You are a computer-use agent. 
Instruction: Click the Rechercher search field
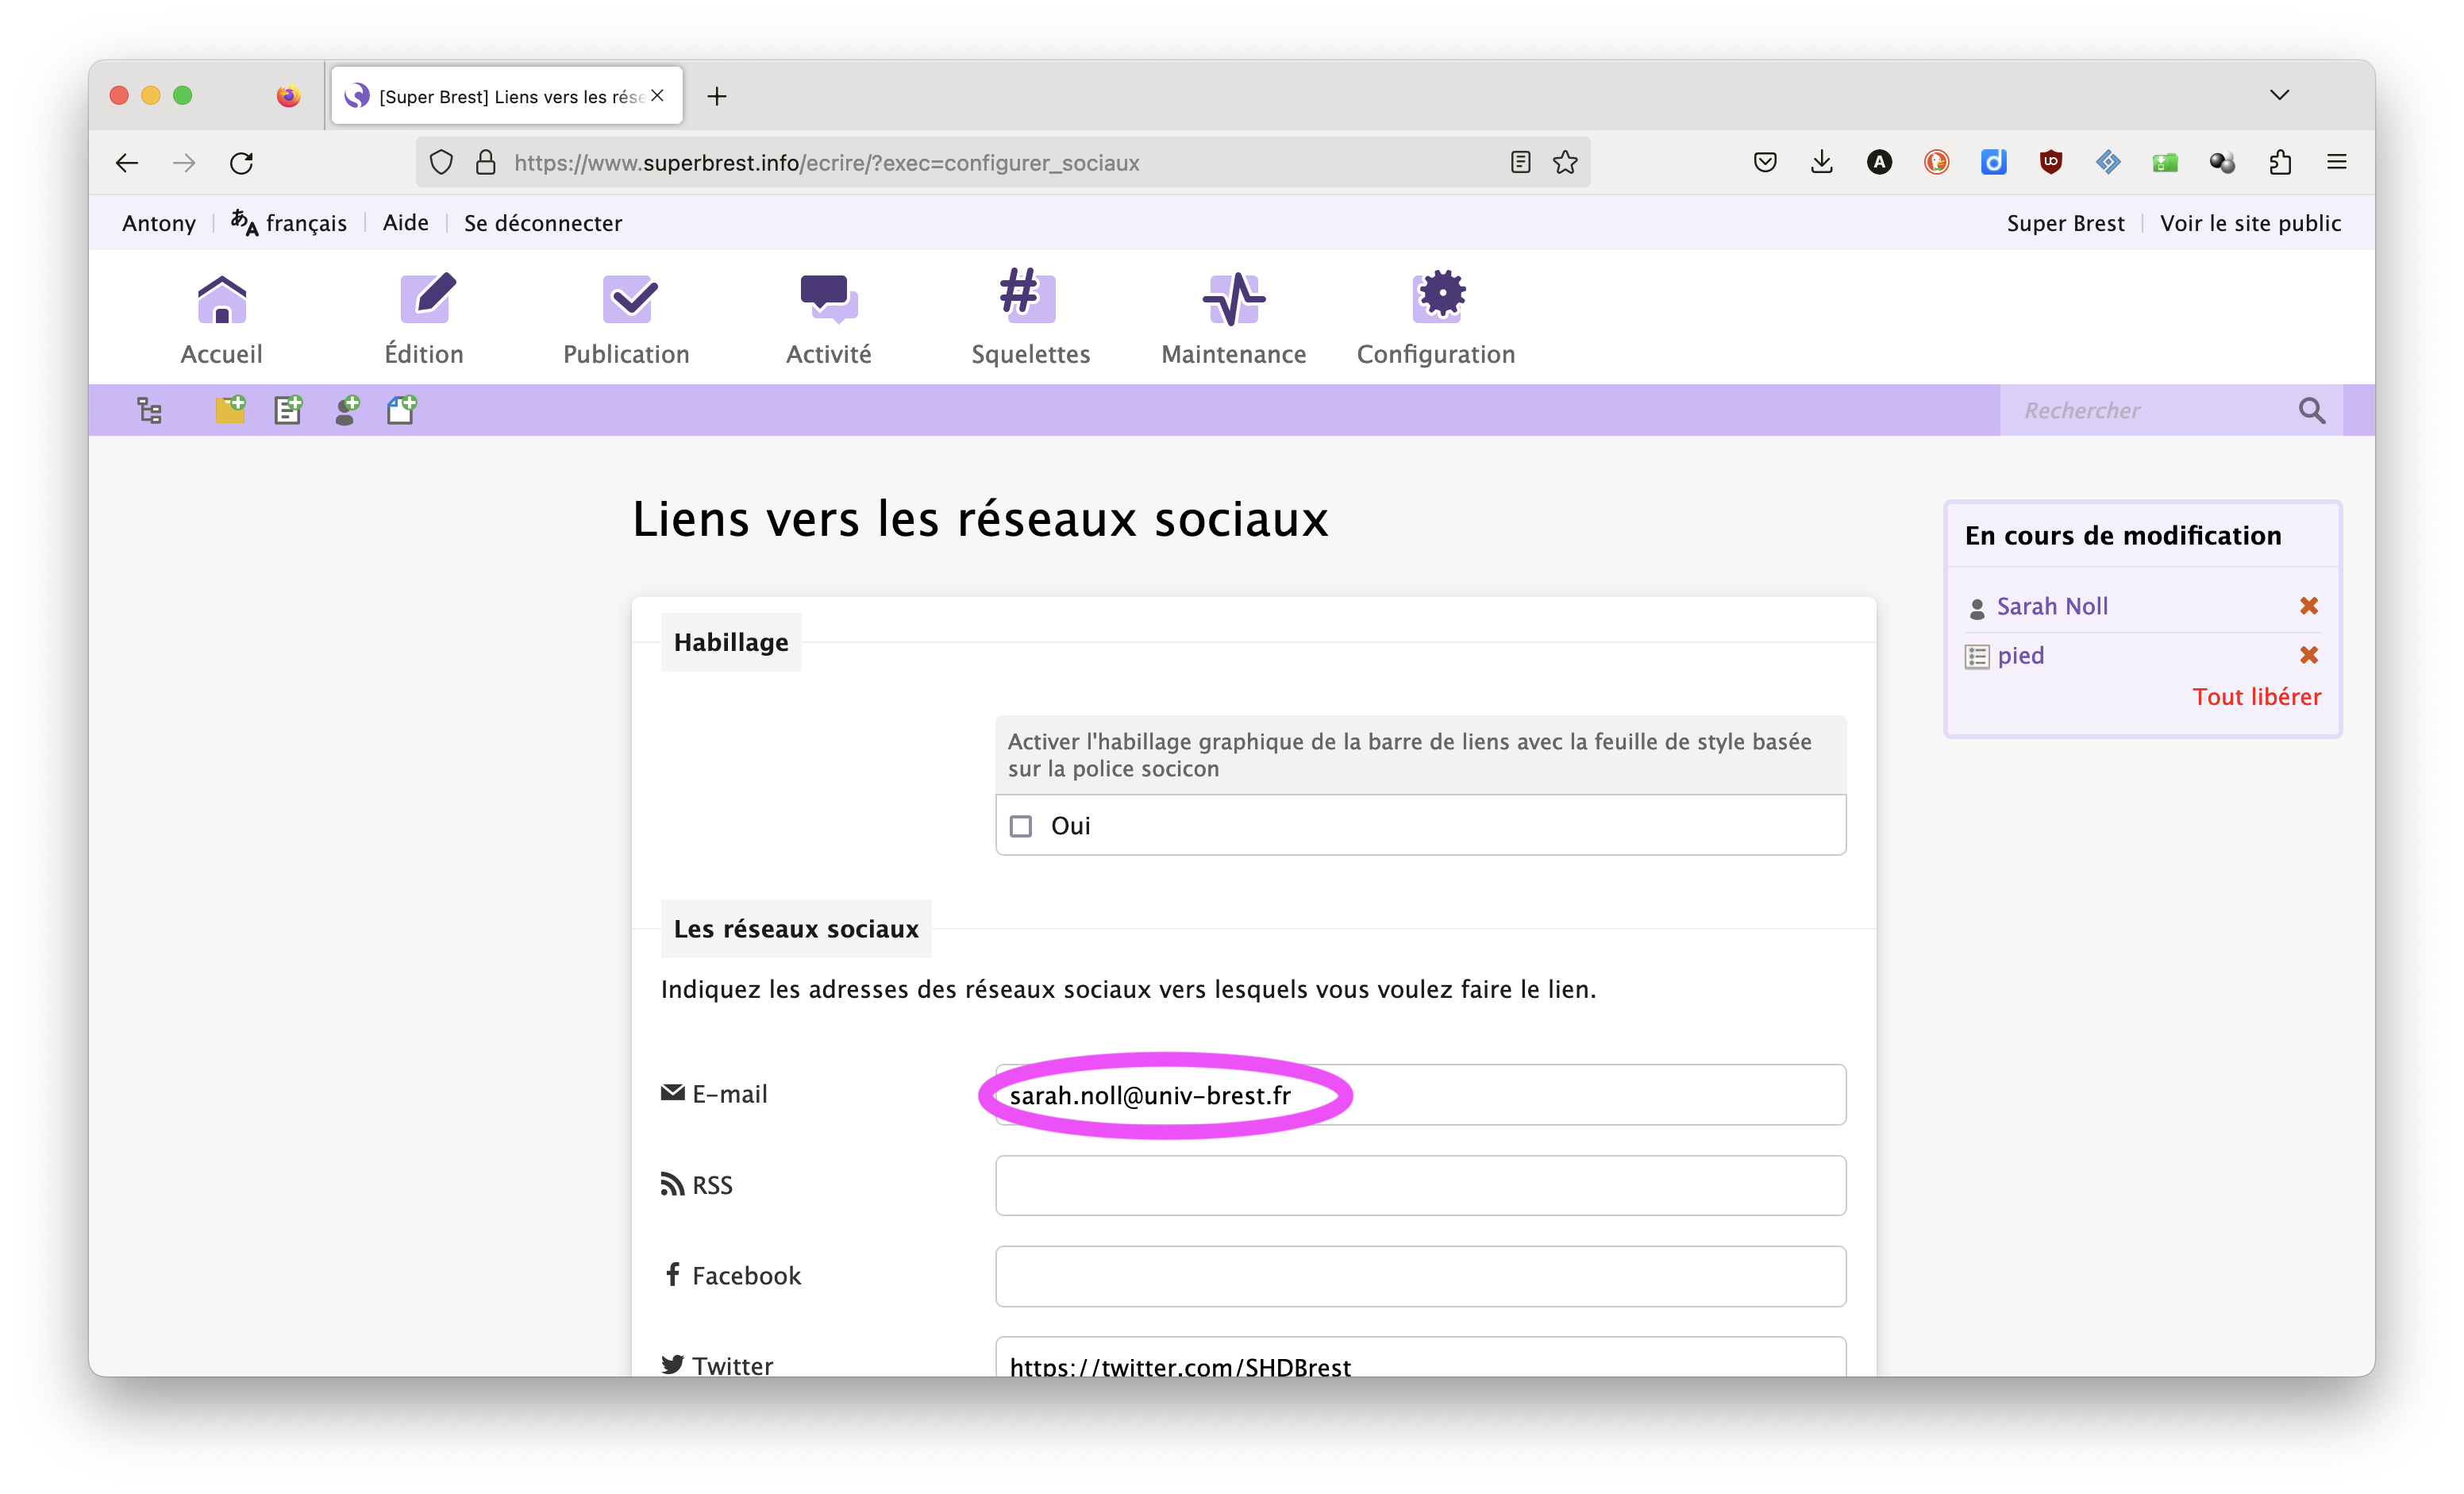(2150, 410)
